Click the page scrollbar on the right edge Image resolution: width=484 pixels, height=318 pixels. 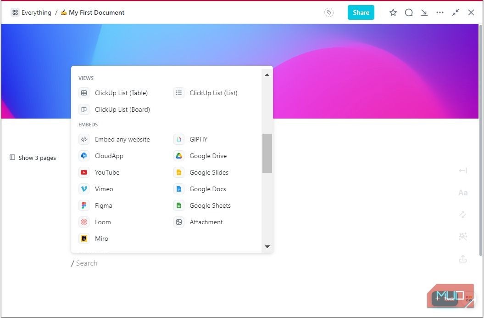(x=481, y=140)
